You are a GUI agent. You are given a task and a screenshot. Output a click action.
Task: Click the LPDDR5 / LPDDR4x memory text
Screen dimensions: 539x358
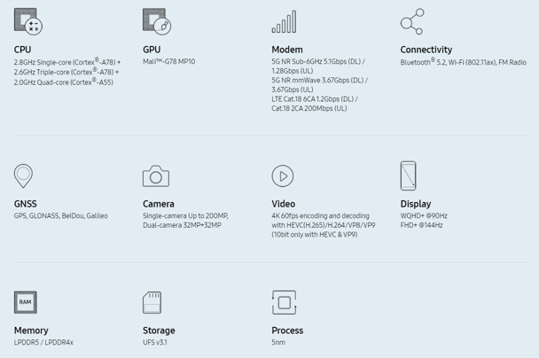(43, 342)
